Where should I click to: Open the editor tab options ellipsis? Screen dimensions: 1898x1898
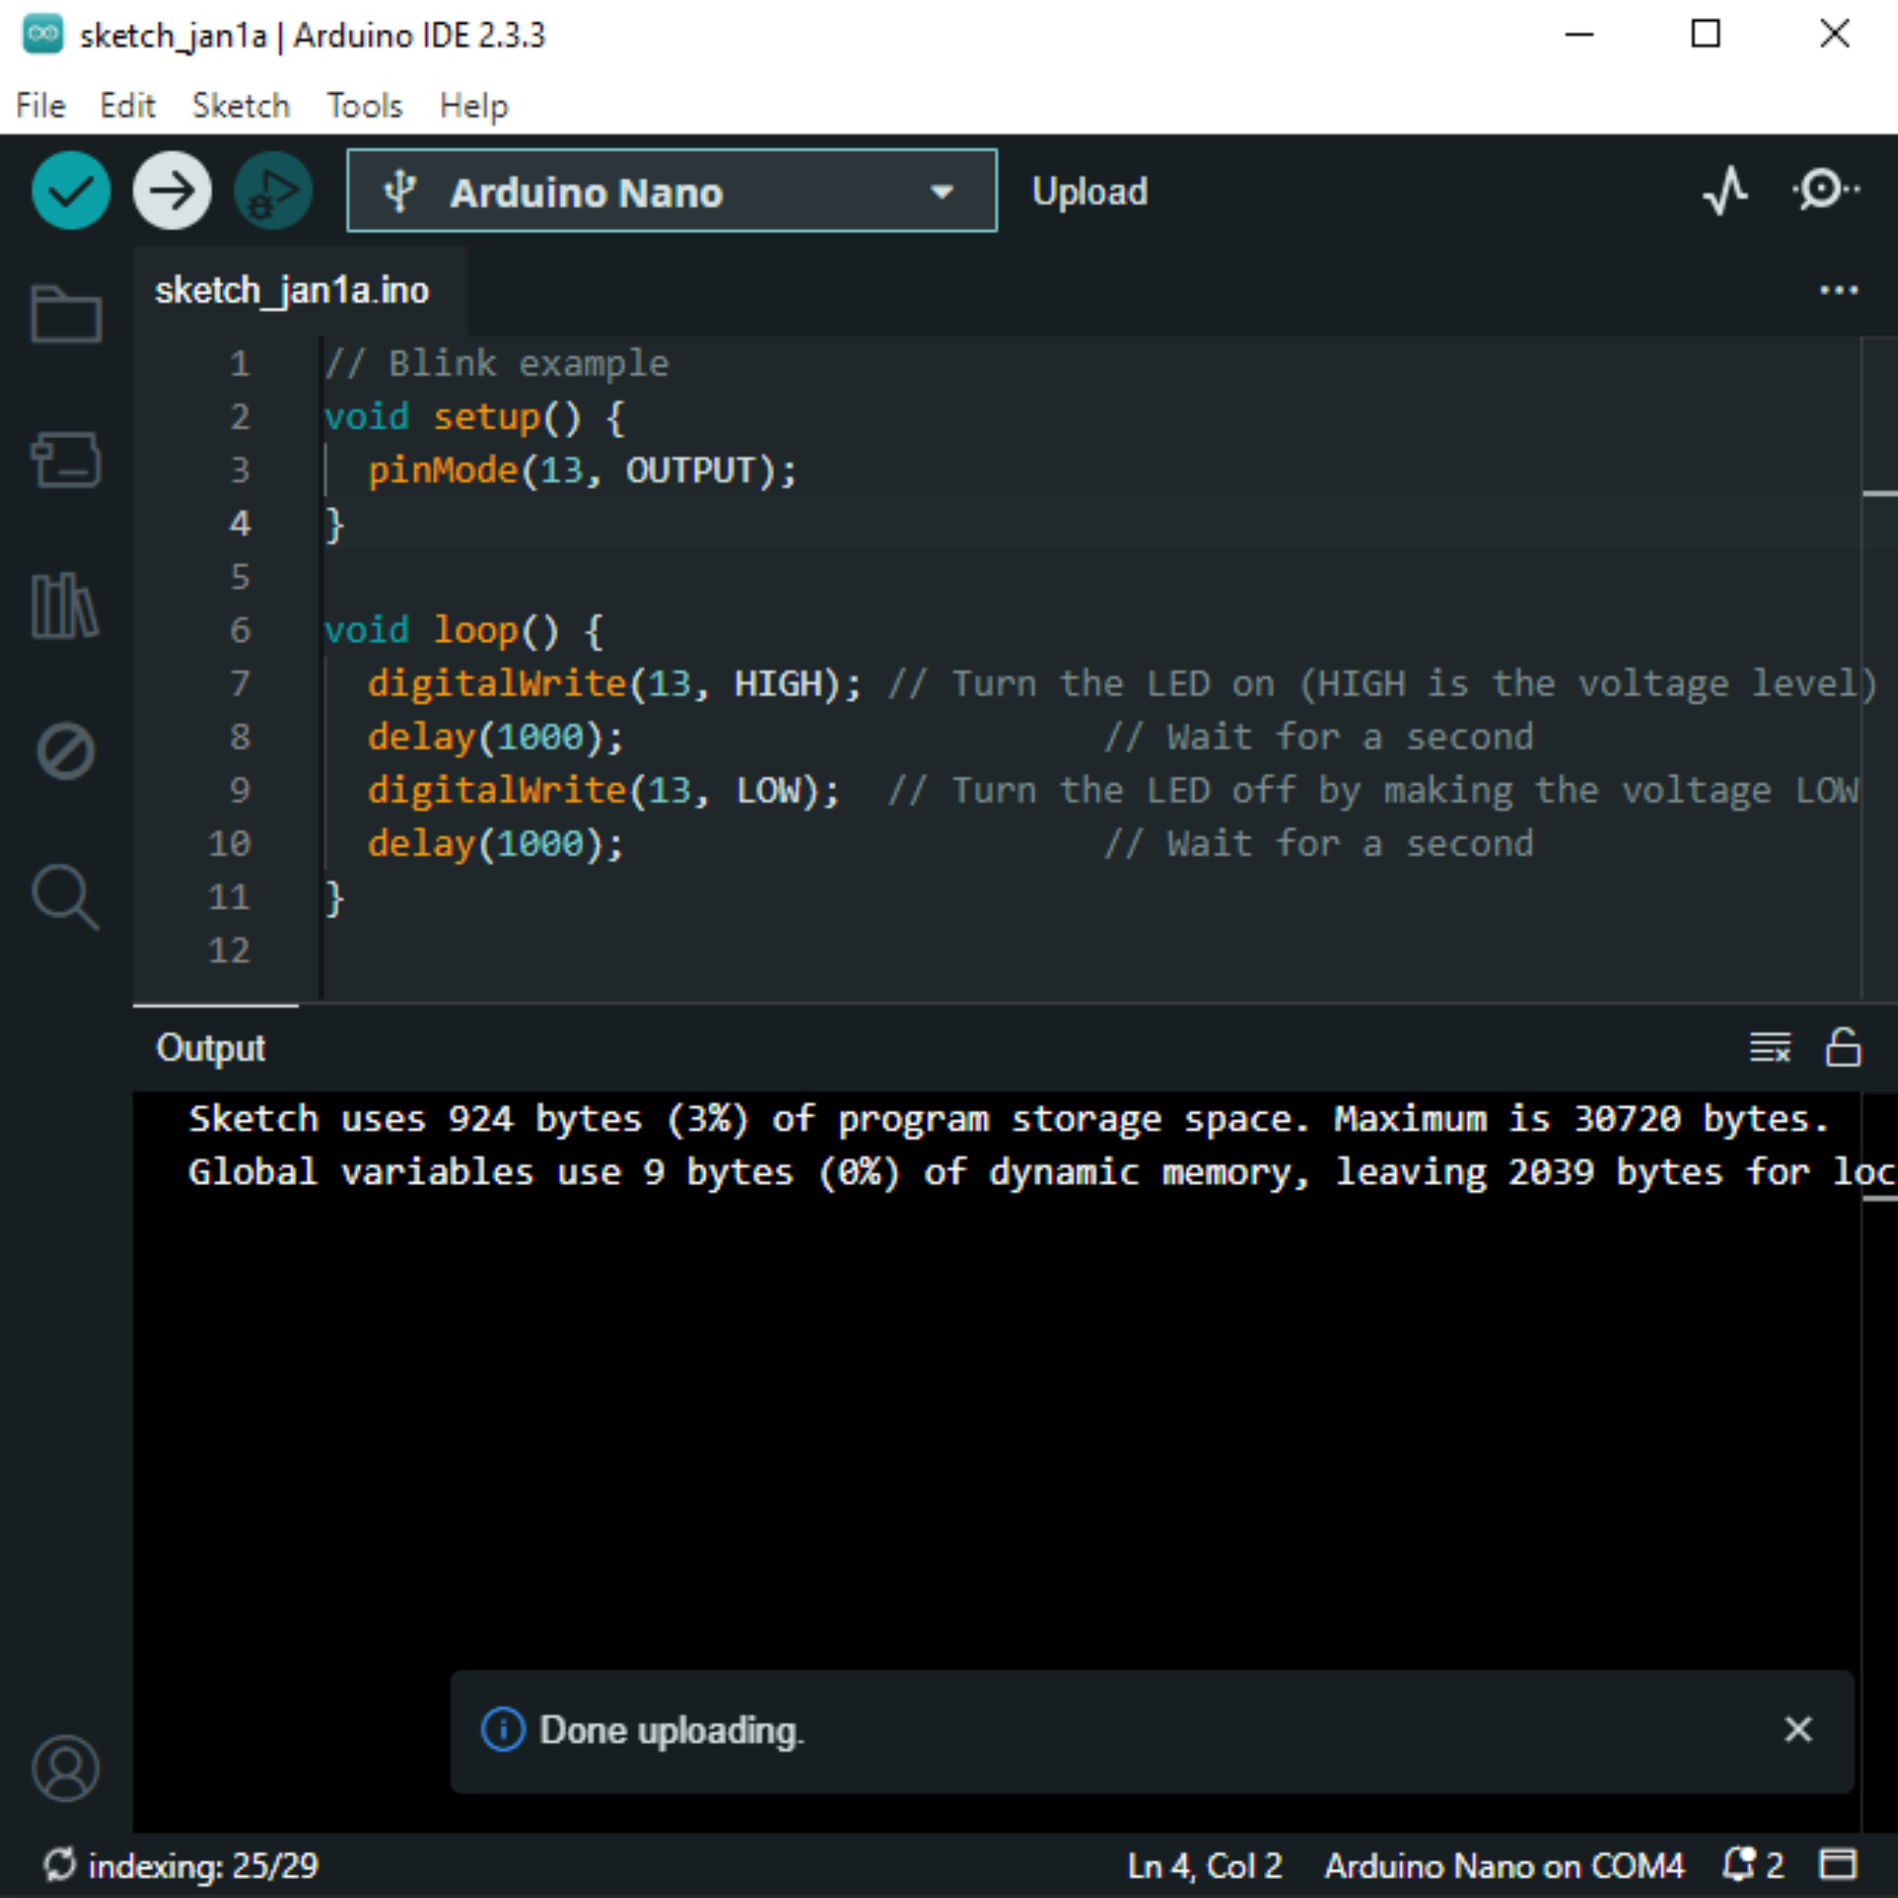[x=1838, y=290]
